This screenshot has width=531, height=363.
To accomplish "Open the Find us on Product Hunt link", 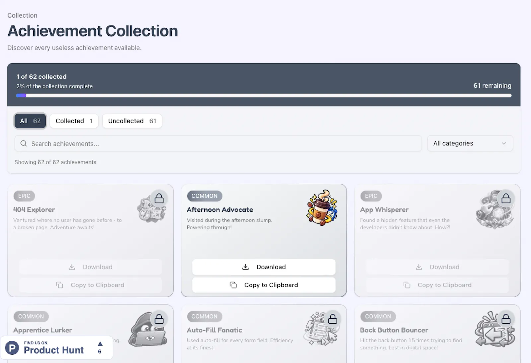I will pos(56,347).
